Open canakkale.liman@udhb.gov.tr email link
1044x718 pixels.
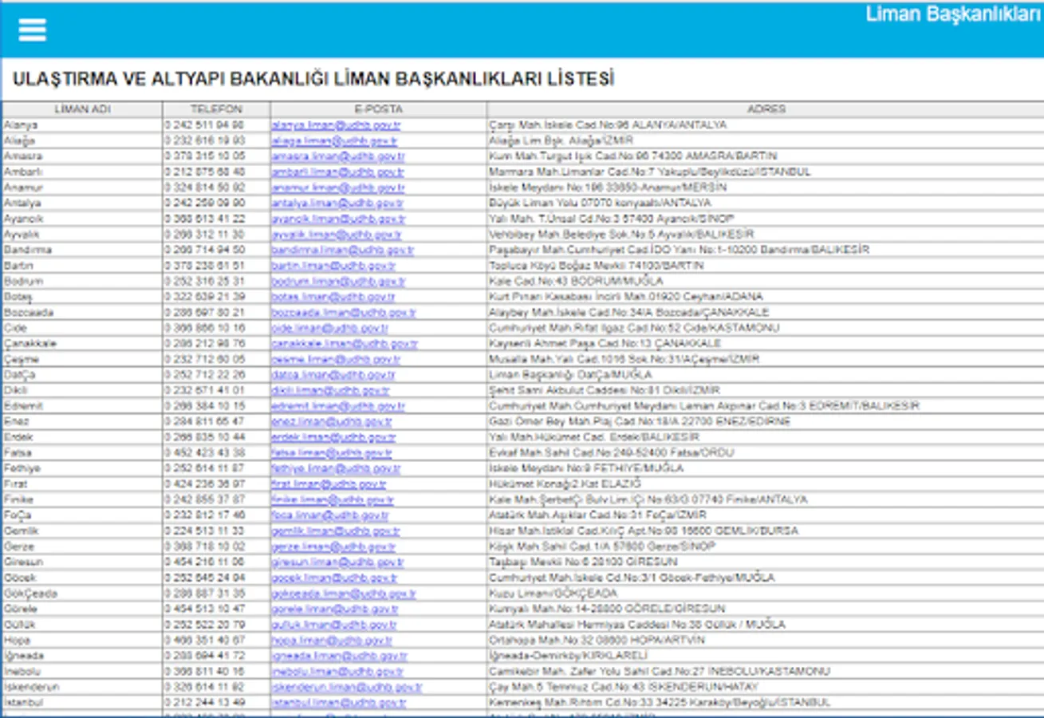(345, 343)
